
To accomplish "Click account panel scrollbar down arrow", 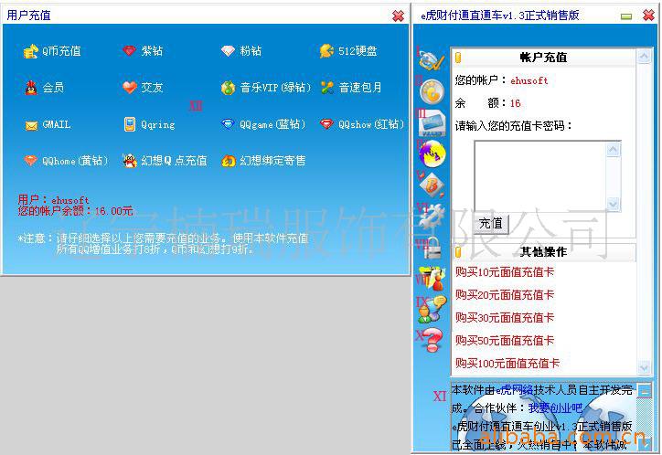I will (x=644, y=367).
